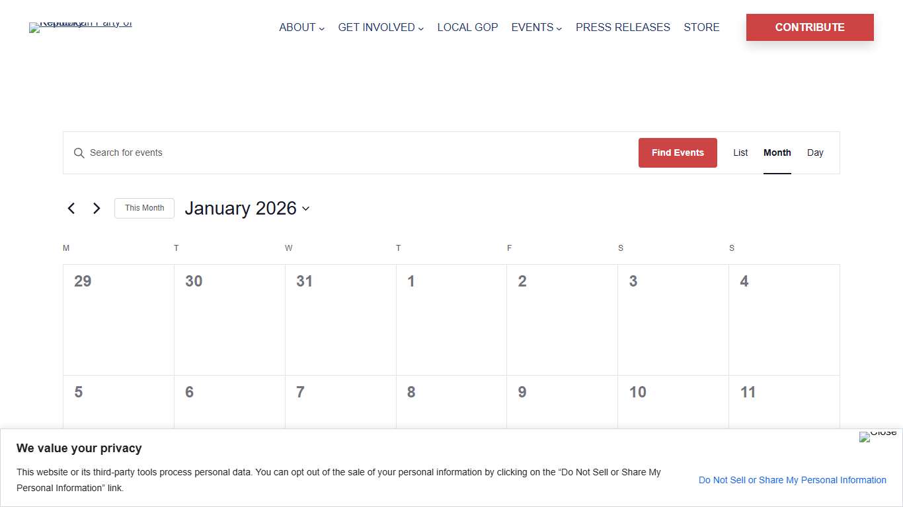Go to previous month using left arrow

click(71, 208)
